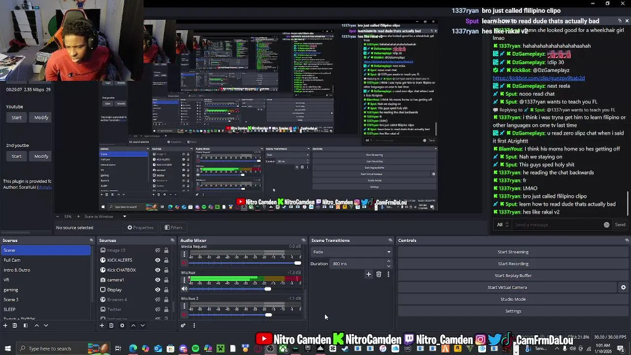Select the VR scene
Viewport: 631px width, 355px height.
click(46, 280)
